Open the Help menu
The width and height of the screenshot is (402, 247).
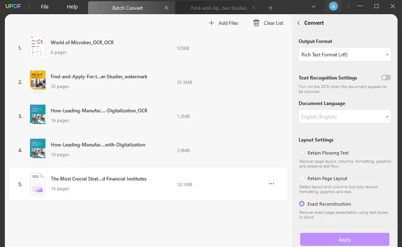tap(72, 7)
